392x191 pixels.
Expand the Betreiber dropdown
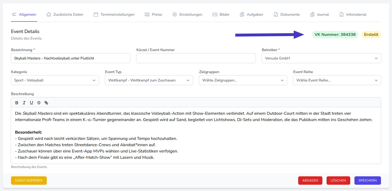pos(321,58)
